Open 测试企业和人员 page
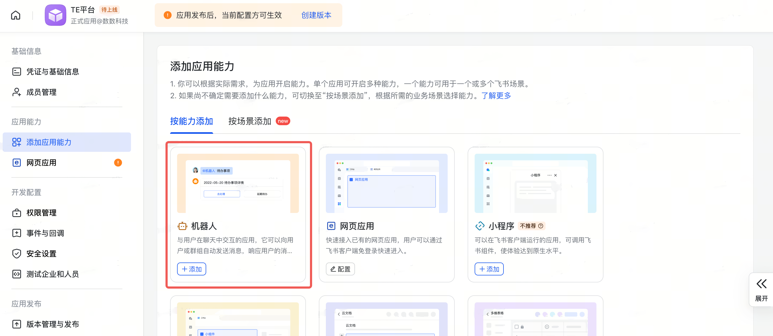773x336 pixels. [67, 274]
